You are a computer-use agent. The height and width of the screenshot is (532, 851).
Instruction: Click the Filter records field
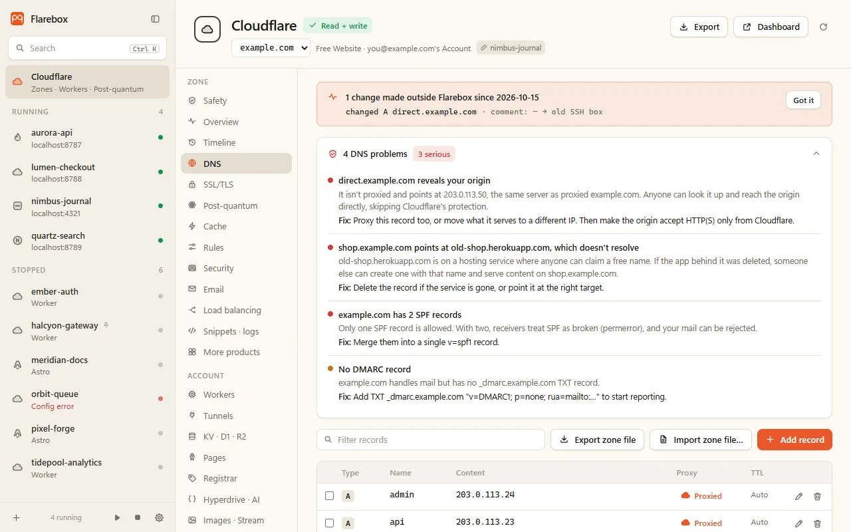pos(431,440)
